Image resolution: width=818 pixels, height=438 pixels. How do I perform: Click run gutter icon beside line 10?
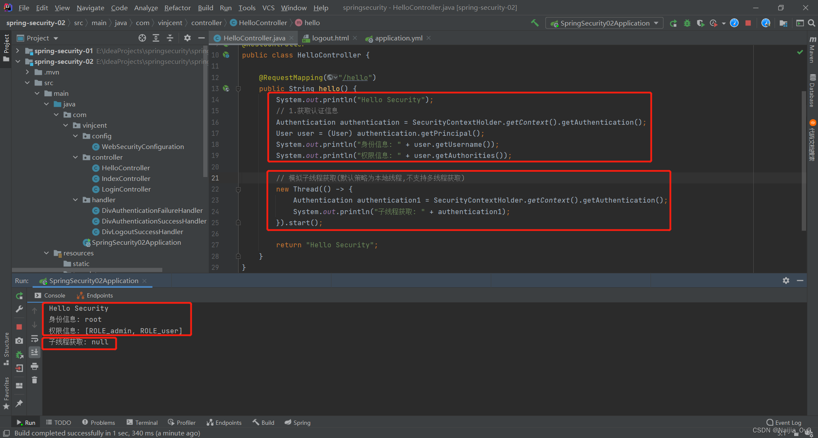tap(226, 55)
